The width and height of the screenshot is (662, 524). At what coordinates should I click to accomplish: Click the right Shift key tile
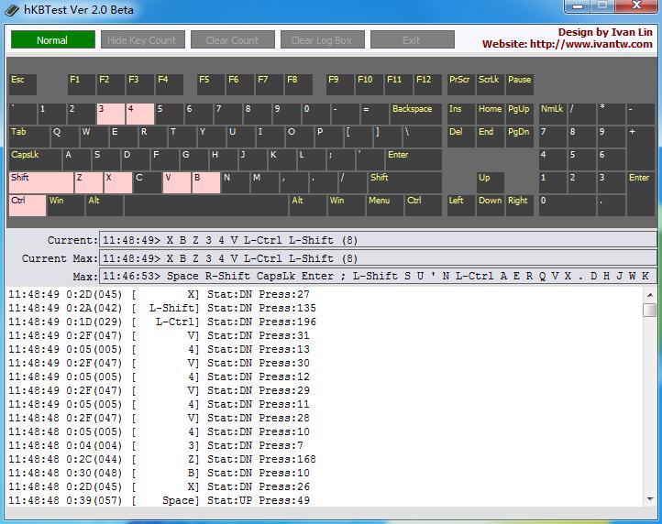pos(405,182)
